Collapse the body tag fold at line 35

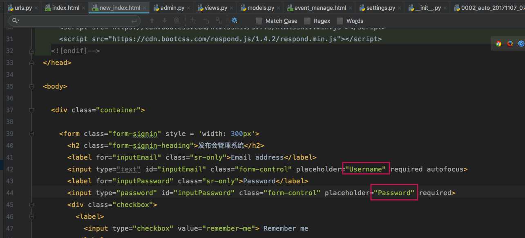point(31,87)
